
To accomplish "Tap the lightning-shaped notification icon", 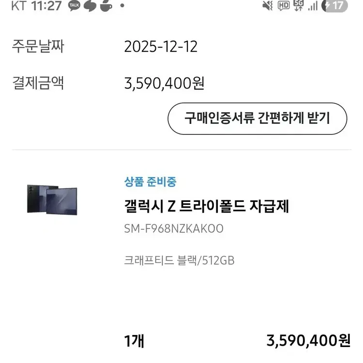I will pyautogui.click(x=90, y=6).
